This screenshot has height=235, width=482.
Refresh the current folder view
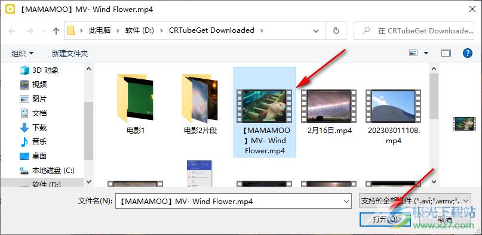coord(336,30)
